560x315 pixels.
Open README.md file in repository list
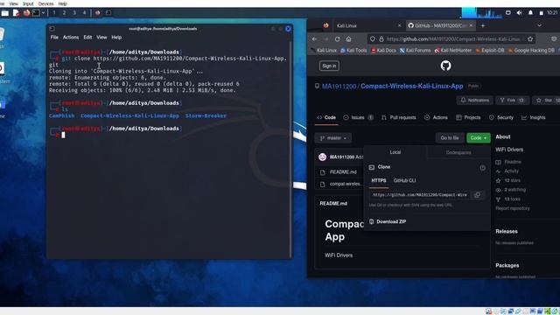(343, 172)
